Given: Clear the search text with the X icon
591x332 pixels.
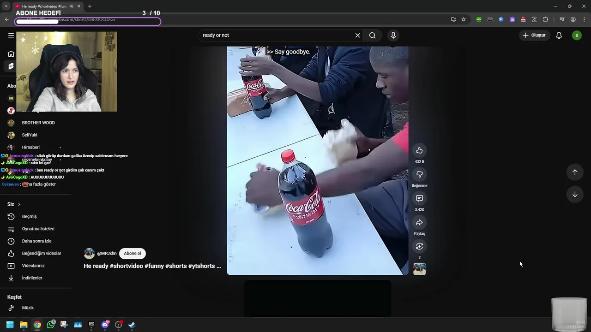Looking at the screenshot, I should click(x=357, y=35).
